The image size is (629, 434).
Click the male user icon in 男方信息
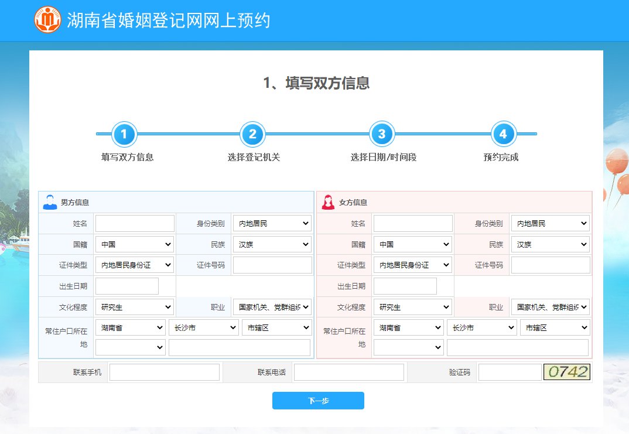coord(50,202)
